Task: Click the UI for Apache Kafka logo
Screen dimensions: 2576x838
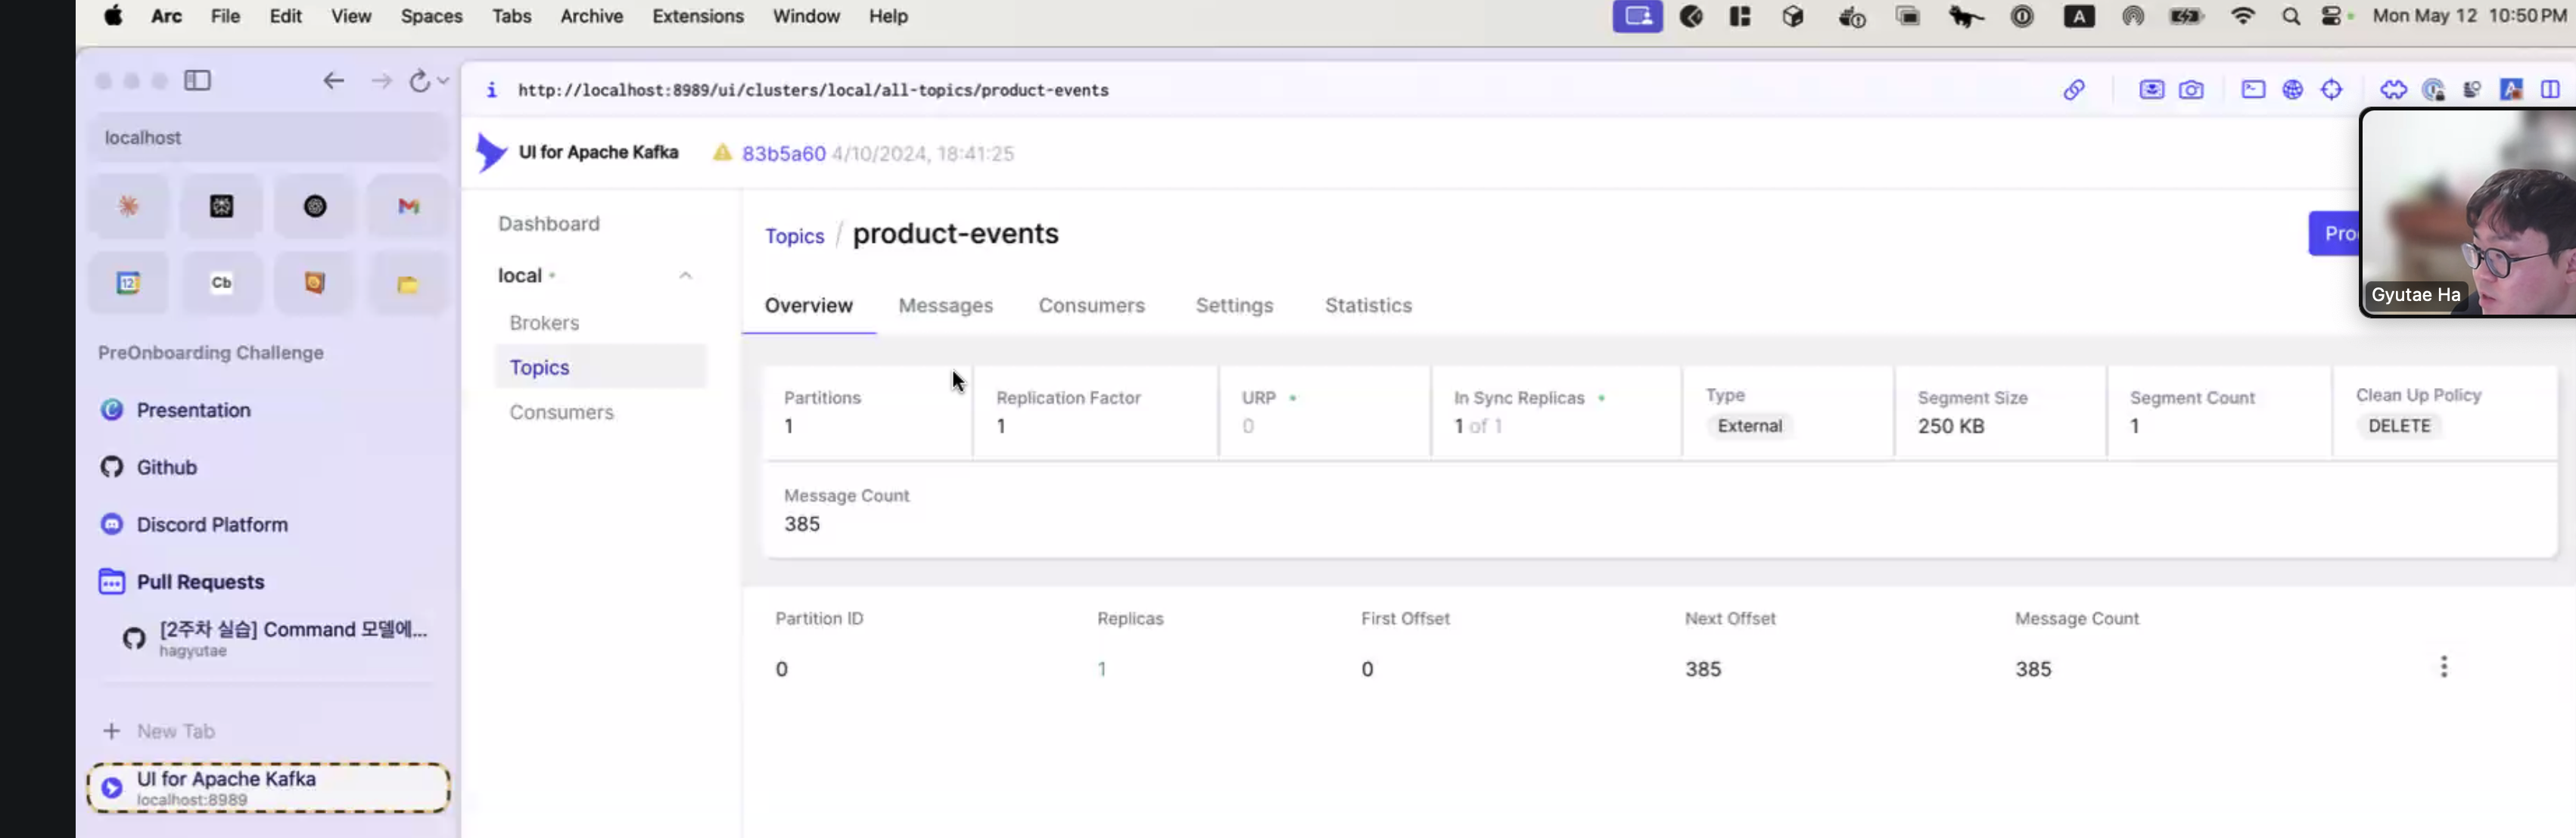Action: pyautogui.click(x=491, y=152)
